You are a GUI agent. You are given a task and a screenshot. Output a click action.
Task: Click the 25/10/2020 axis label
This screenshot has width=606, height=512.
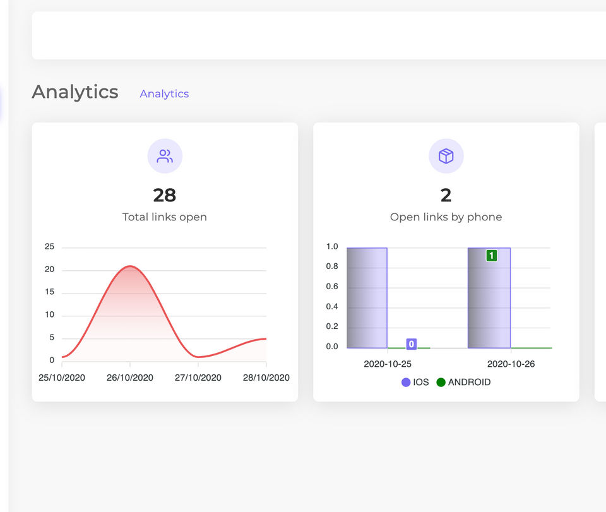[62, 378]
